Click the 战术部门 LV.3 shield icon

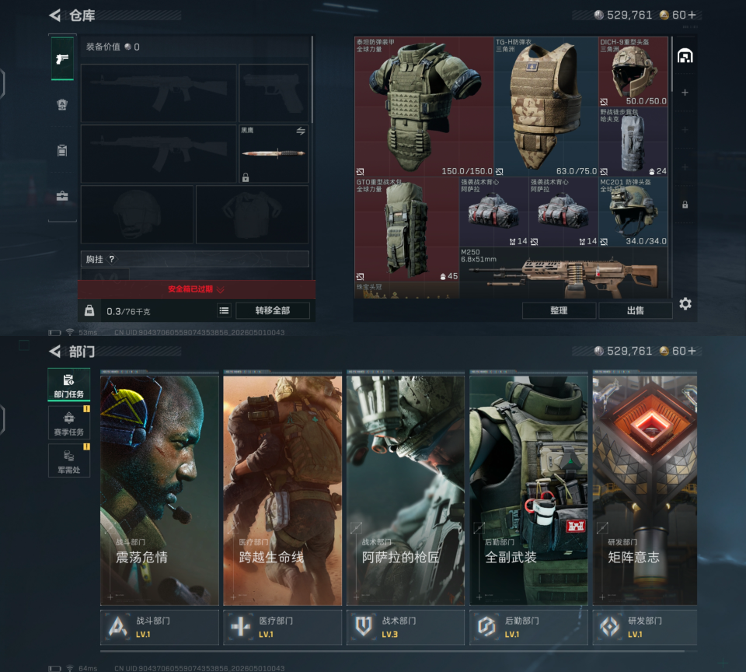pos(364,626)
